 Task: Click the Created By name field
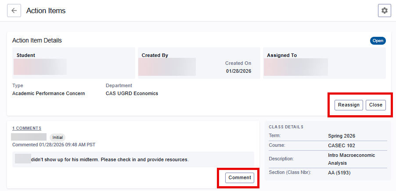click(x=167, y=67)
